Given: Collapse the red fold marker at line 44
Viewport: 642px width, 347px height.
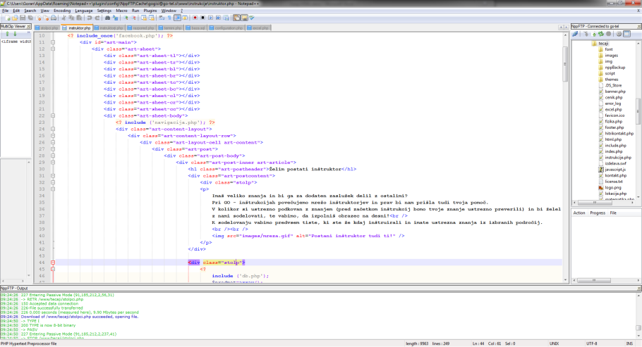Looking at the screenshot, I should click(x=53, y=263).
